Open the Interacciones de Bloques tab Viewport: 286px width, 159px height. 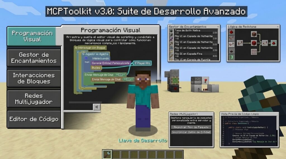point(34,78)
